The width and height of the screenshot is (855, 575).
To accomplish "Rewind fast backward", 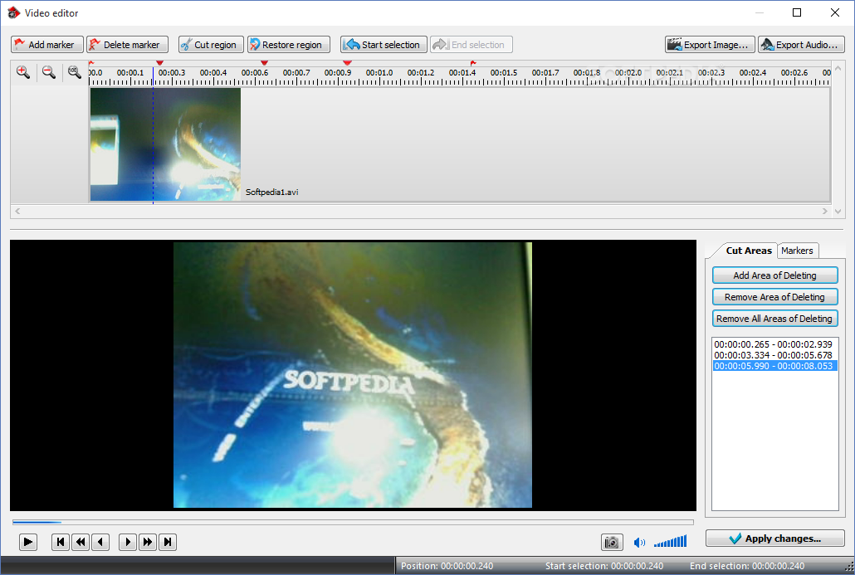I will (81, 542).
